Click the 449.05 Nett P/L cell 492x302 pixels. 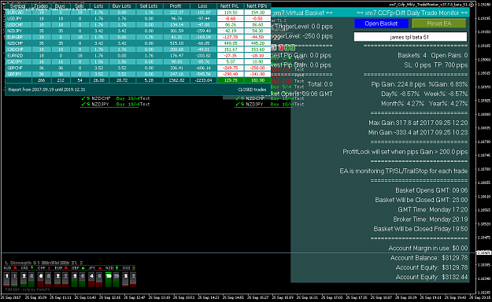coord(231,43)
